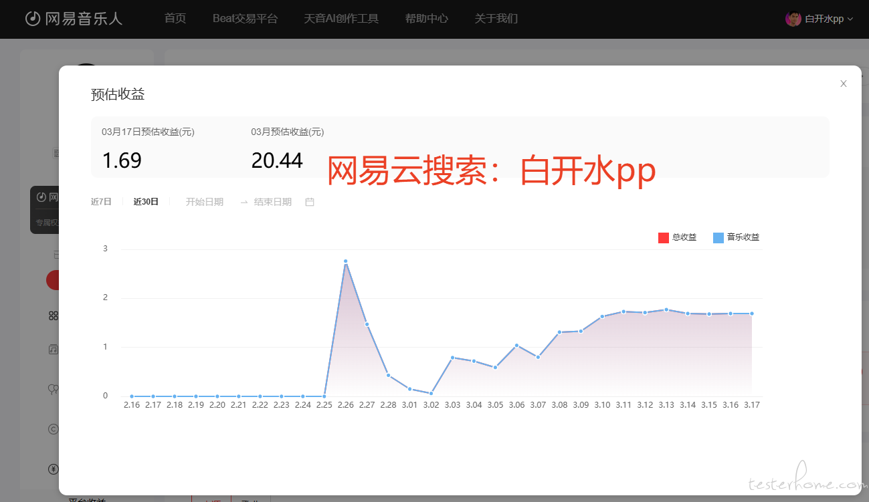The width and height of the screenshot is (869, 502).
Task: Click the 03月预估收益 value 20.44
Action: point(277,160)
